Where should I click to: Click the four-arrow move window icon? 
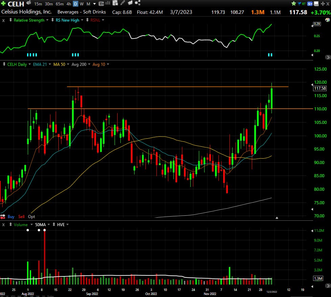(x=323, y=4)
